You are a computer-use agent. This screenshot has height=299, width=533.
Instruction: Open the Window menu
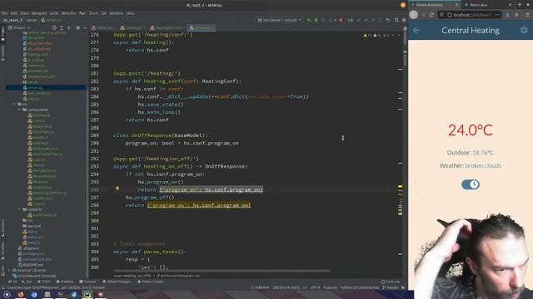(x=116, y=13)
